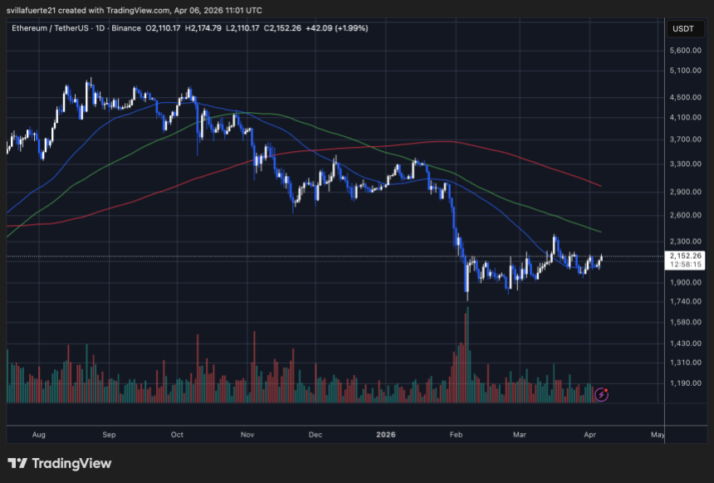Click the TradingView logo in the bottom left
This screenshot has height=483, width=714.
click(18, 464)
